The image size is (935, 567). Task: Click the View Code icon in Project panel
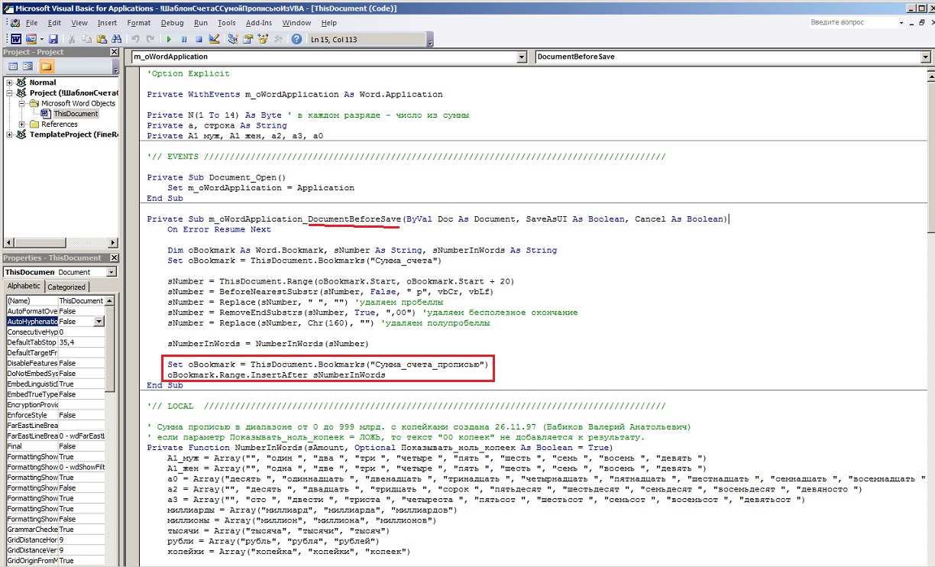point(13,66)
